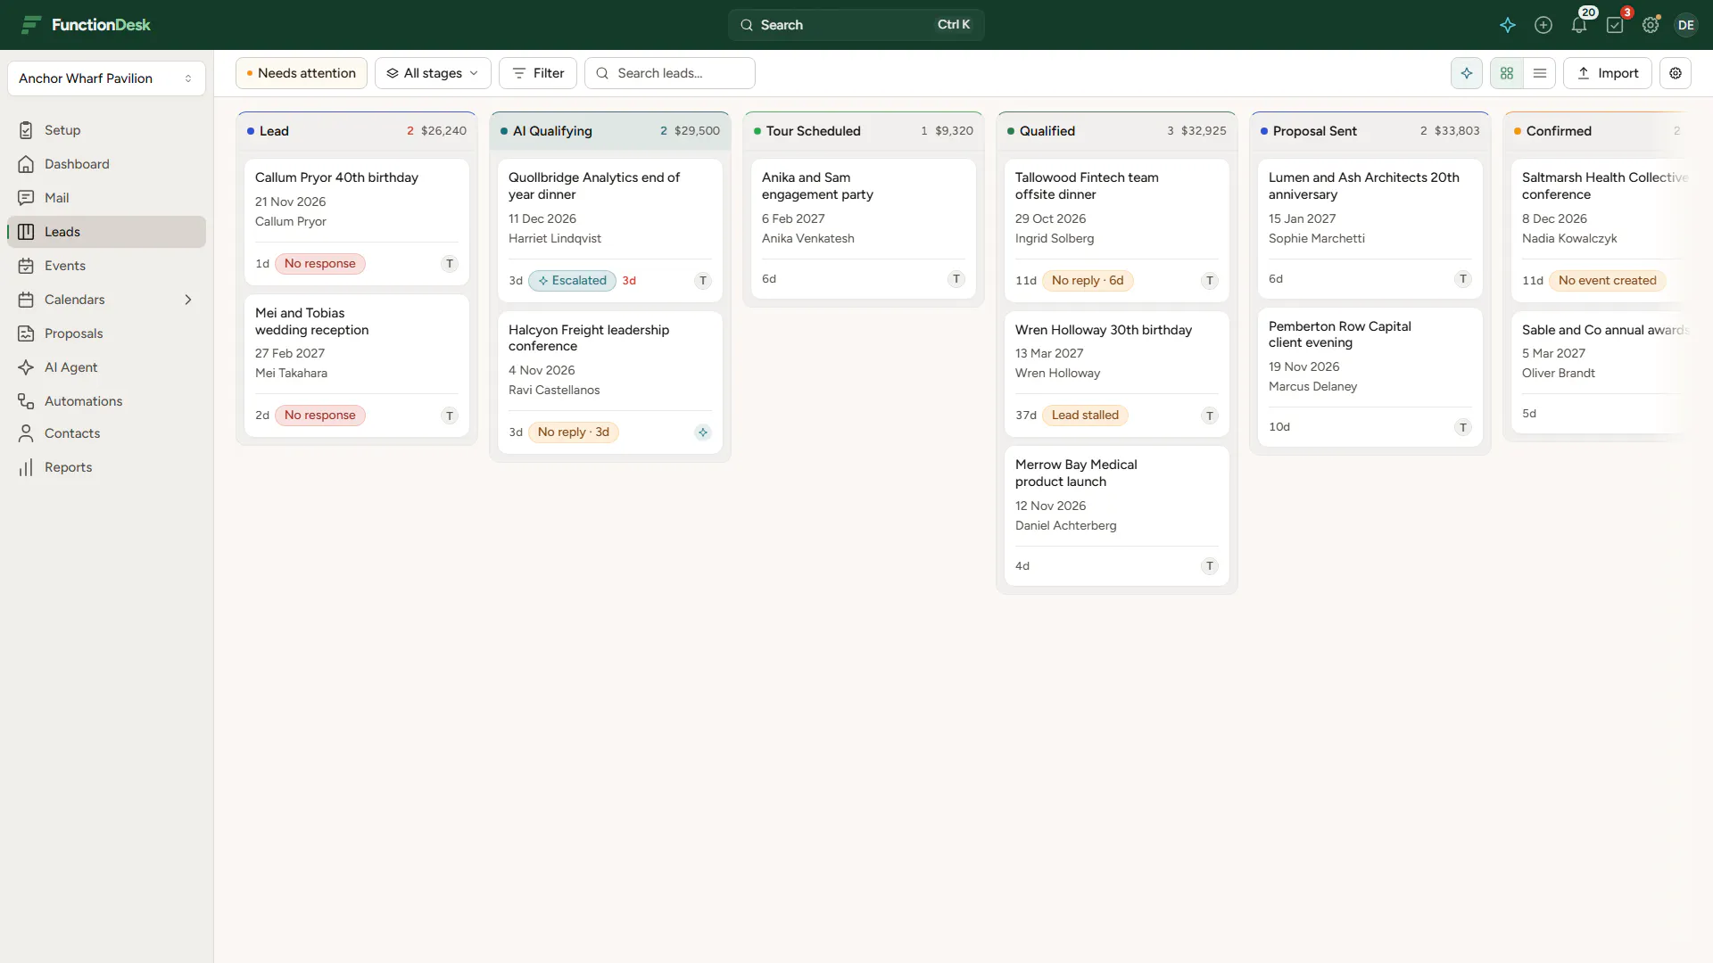1713x963 pixels.
Task: Click the Import button
Action: (x=1608, y=73)
